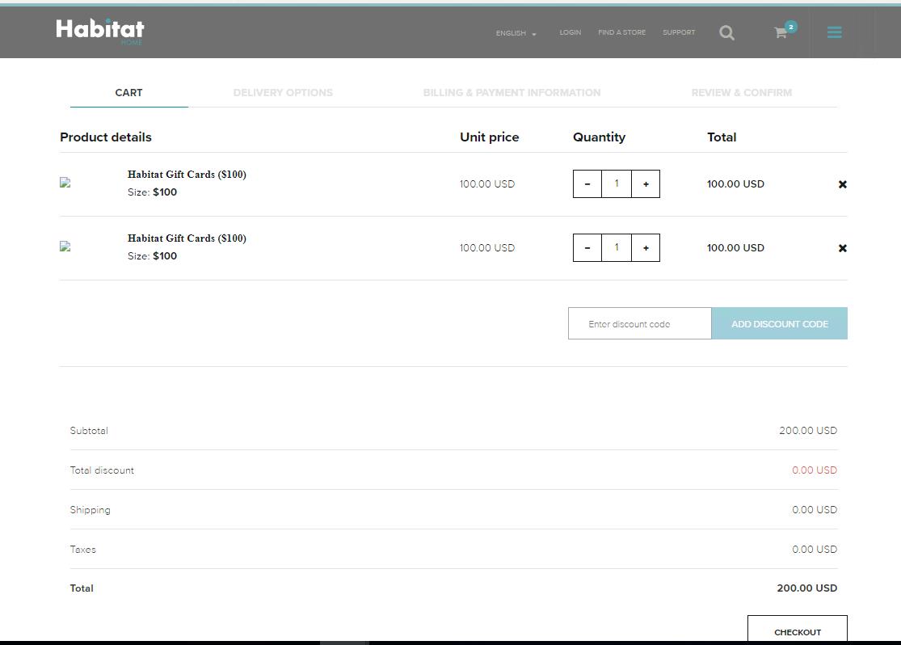901x645 pixels.
Task: Click the bold Total 200.00 USD amount
Action: [x=806, y=588]
